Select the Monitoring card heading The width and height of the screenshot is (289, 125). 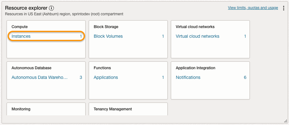pyautogui.click(x=21, y=109)
